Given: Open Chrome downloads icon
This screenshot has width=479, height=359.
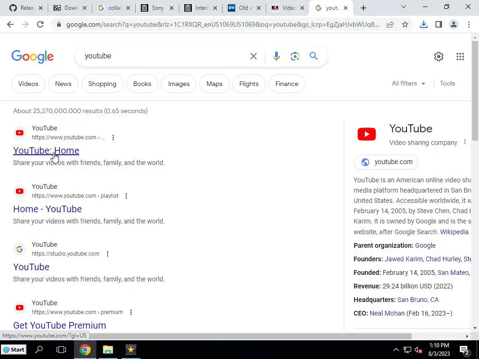Looking at the screenshot, I should point(424,24).
